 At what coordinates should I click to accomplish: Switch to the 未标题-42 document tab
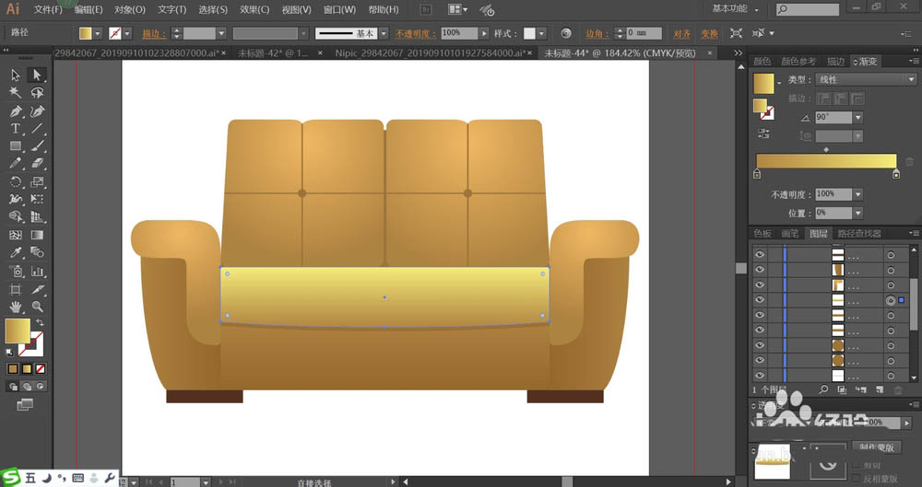(x=273, y=52)
